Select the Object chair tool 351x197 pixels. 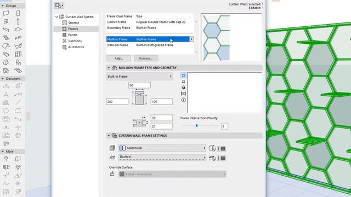tap(18, 62)
